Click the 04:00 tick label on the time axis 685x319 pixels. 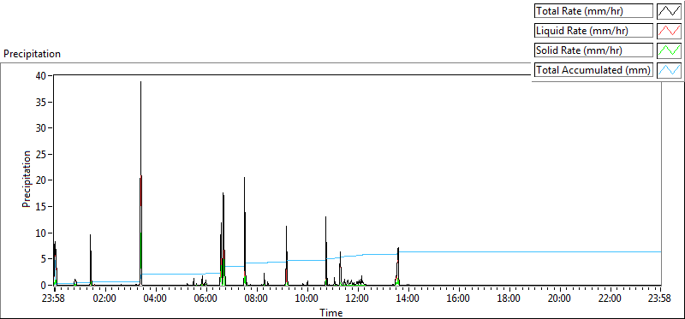(x=156, y=298)
